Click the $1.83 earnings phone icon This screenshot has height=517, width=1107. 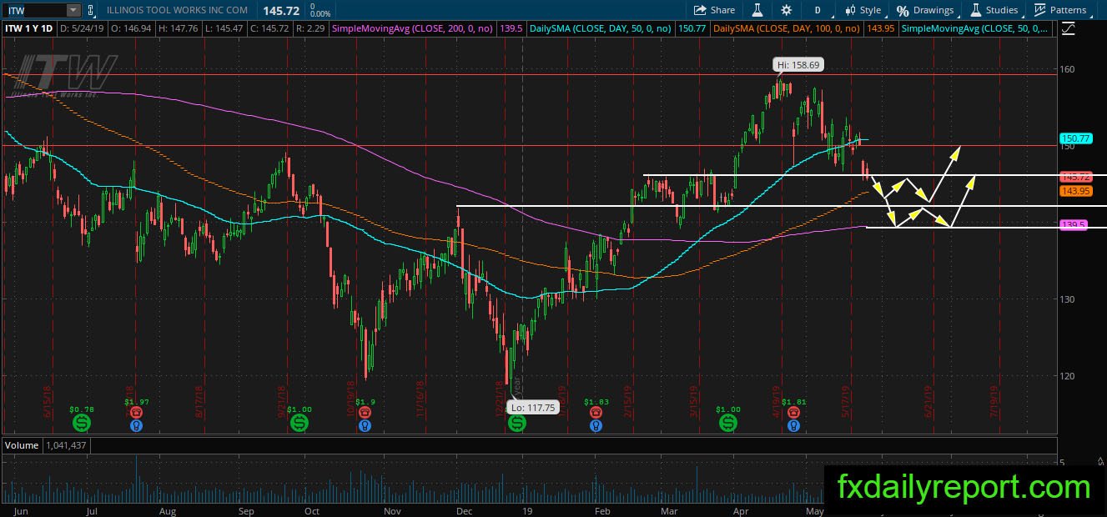point(596,412)
